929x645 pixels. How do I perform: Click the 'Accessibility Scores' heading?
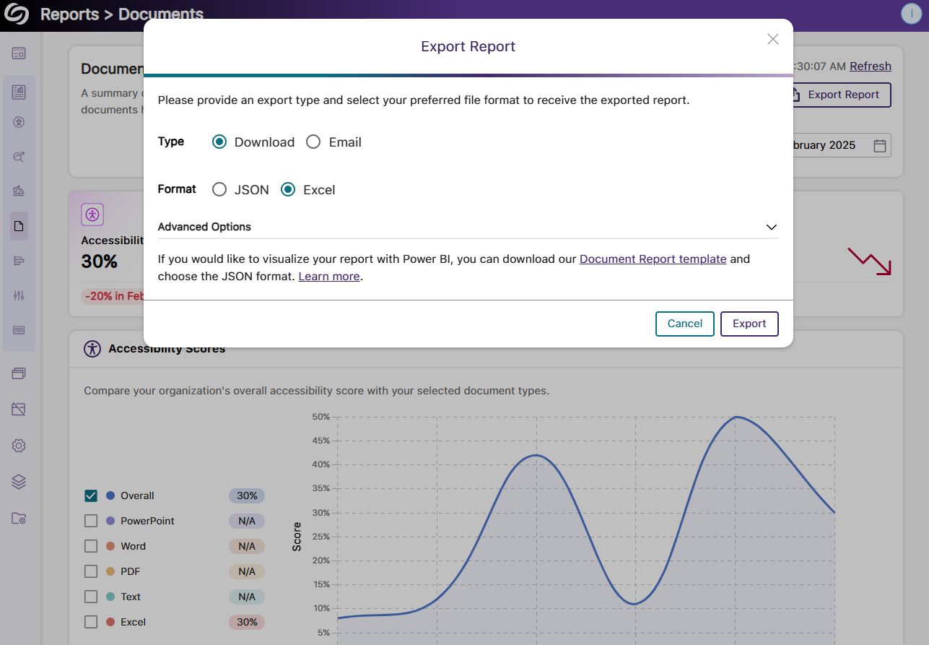coord(167,349)
